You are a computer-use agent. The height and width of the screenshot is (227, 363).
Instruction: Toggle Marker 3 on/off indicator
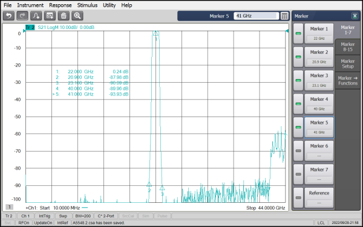point(298,80)
